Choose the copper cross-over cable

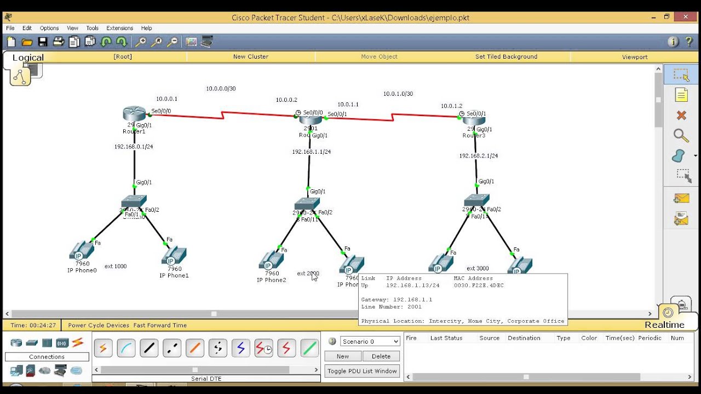[172, 348]
